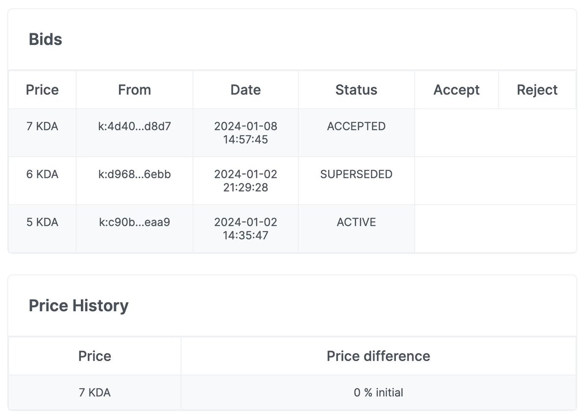
Task: Click the Price History section heading
Action: [78, 306]
